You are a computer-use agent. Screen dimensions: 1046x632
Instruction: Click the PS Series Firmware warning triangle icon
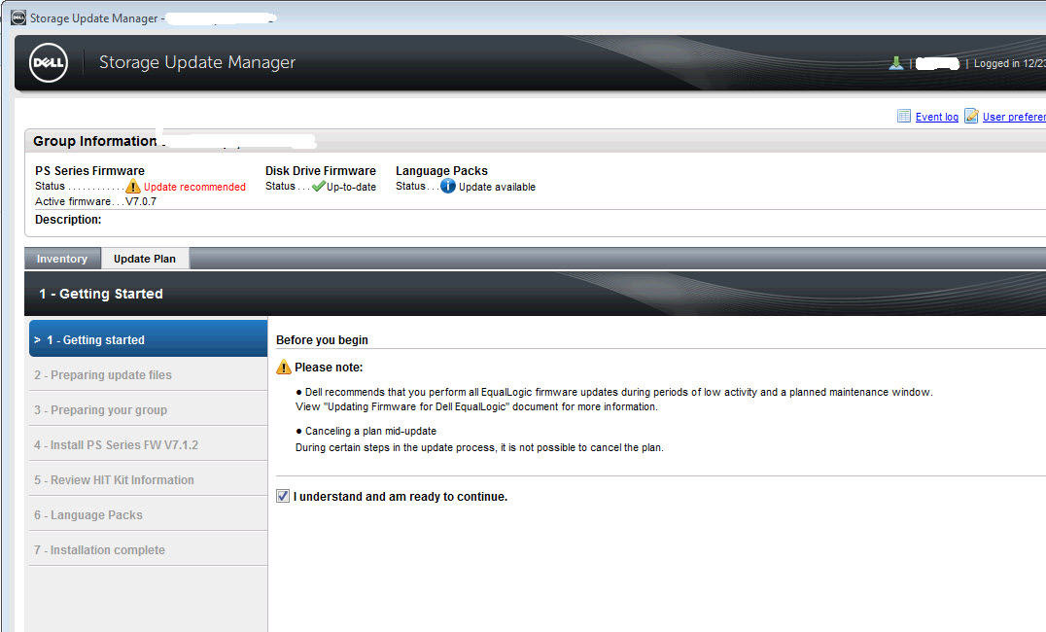(133, 186)
